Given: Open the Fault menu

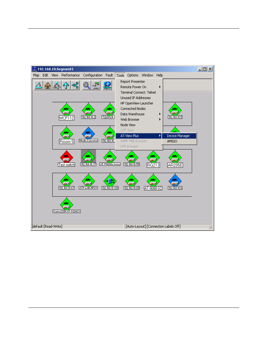Looking at the screenshot, I should click(109, 75).
